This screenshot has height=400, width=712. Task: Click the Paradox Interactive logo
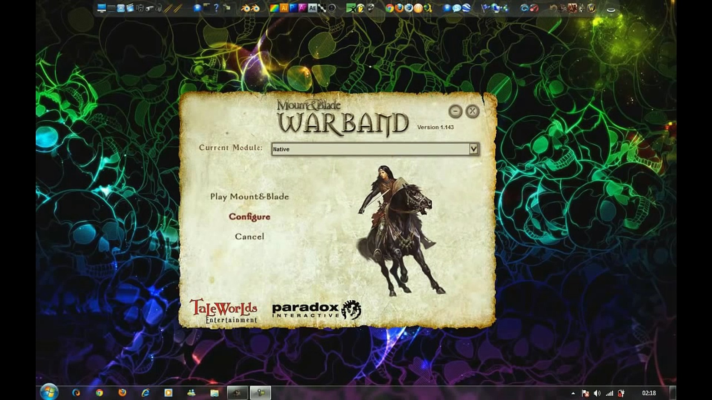pyautogui.click(x=317, y=310)
